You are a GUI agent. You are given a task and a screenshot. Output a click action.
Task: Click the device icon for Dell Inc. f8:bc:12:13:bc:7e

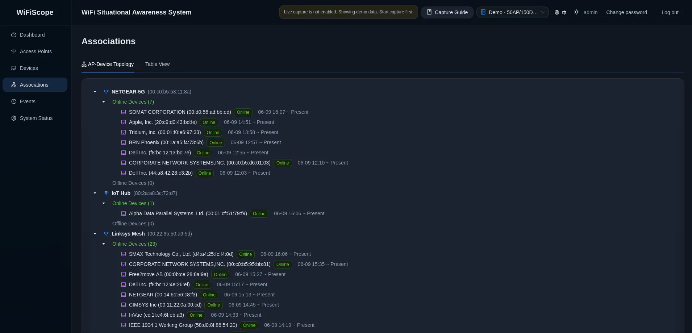coord(124,153)
